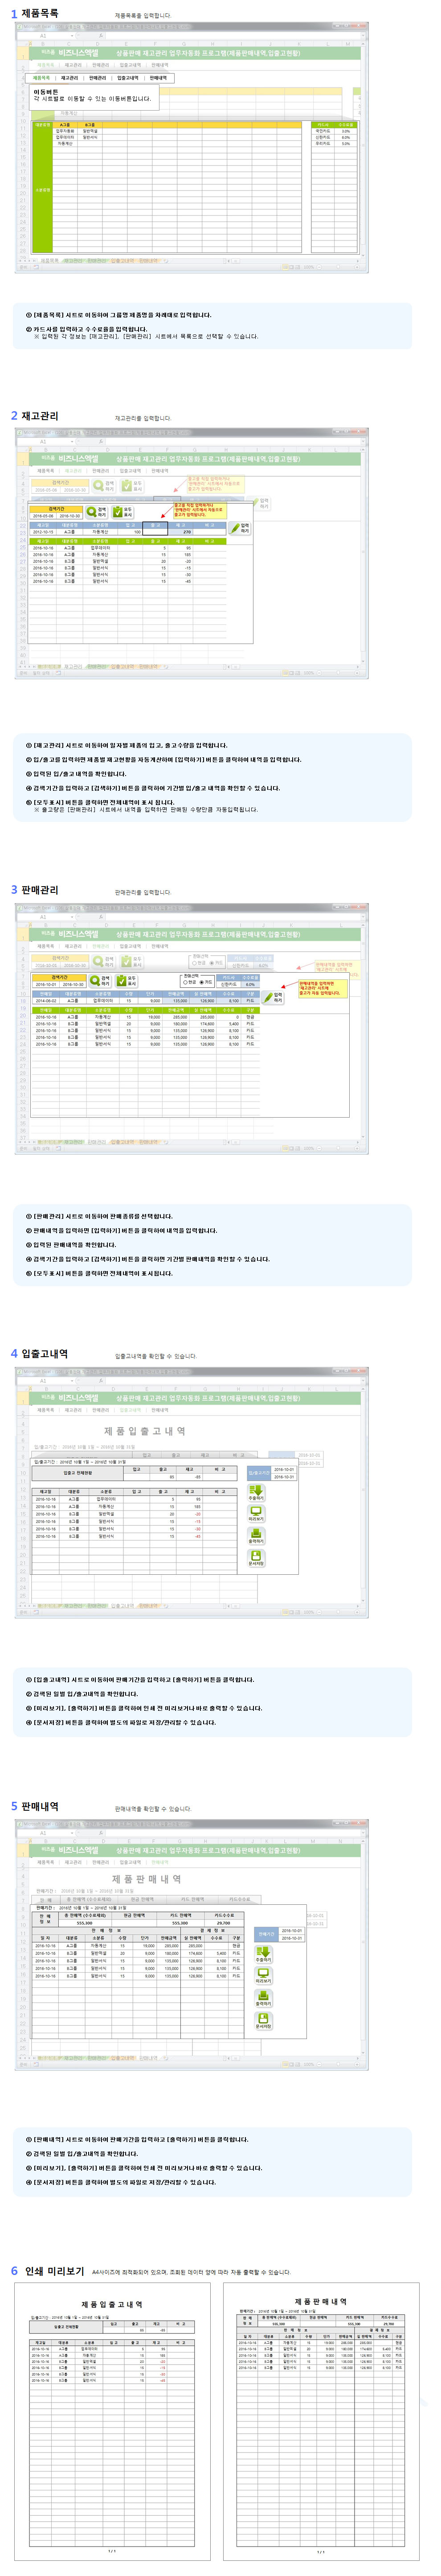Click 판매관리 navigation button in first screenshot
Viewport: 441px width, 2576px height.
(98, 77)
